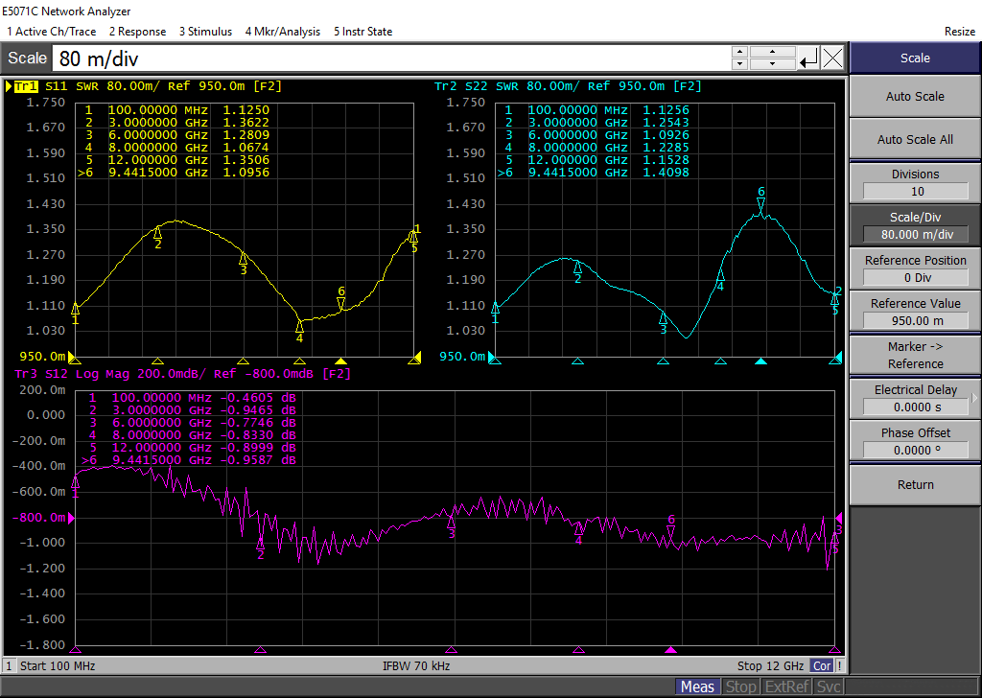
Task: Open the Response menu
Action: tap(137, 32)
